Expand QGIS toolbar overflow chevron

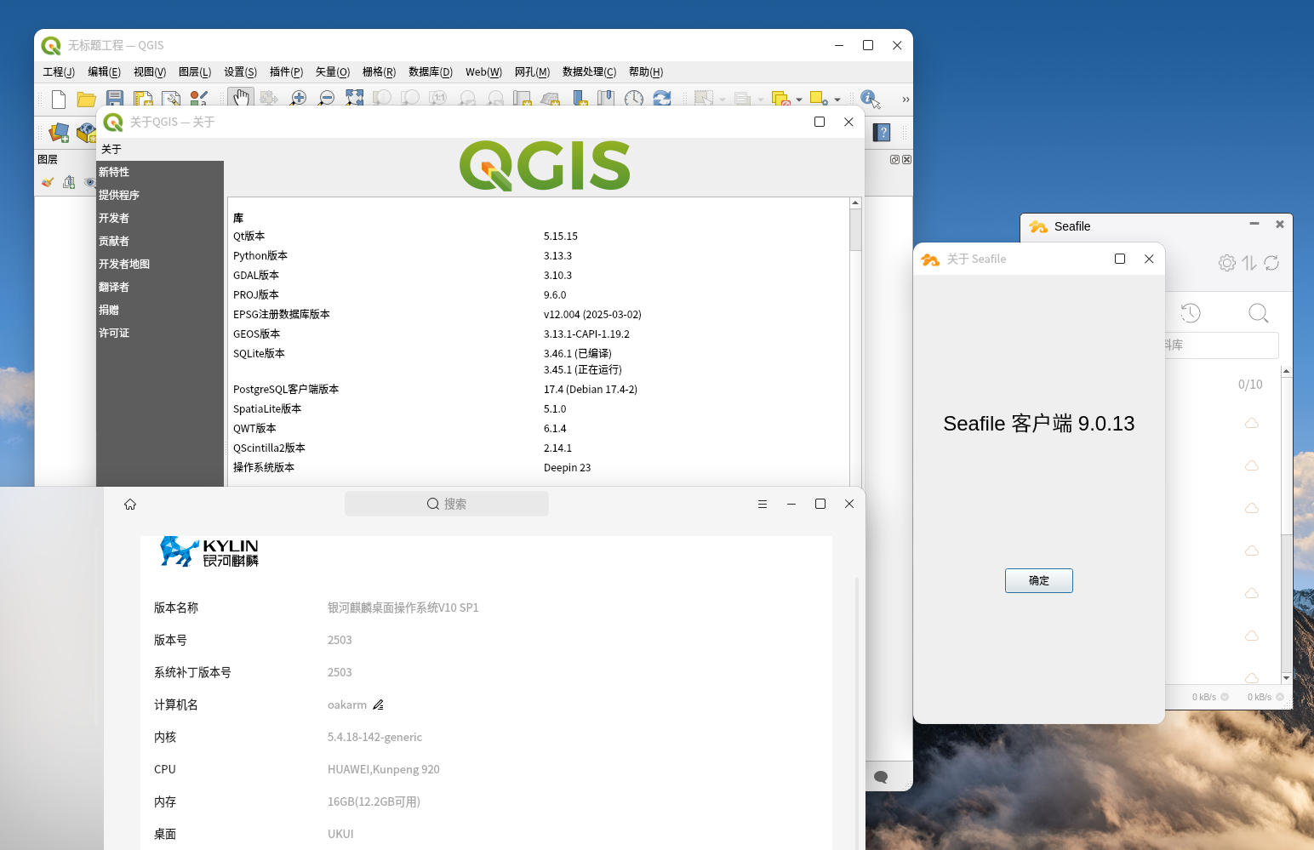[x=906, y=100]
